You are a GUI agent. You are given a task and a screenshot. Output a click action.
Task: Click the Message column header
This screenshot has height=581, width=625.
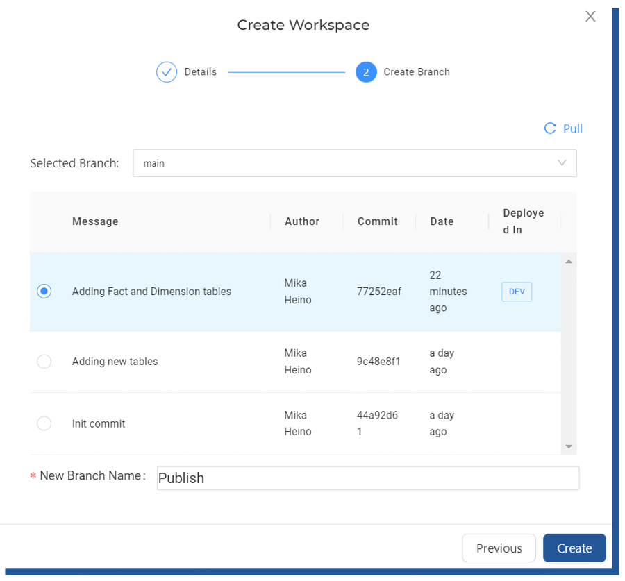[95, 221]
